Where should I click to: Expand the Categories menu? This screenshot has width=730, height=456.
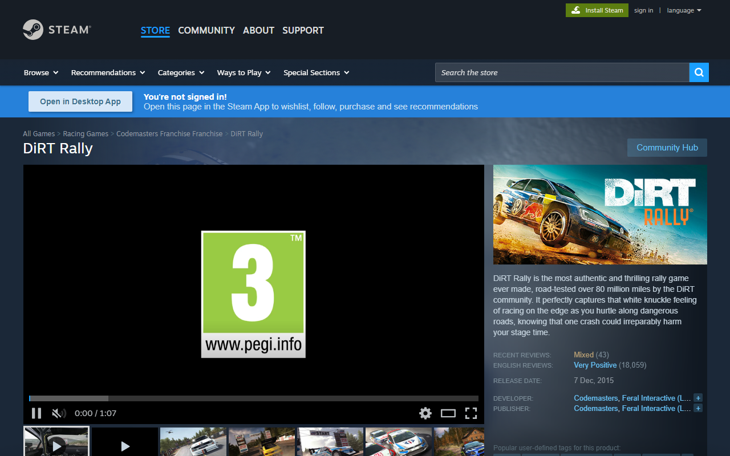click(181, 72)
